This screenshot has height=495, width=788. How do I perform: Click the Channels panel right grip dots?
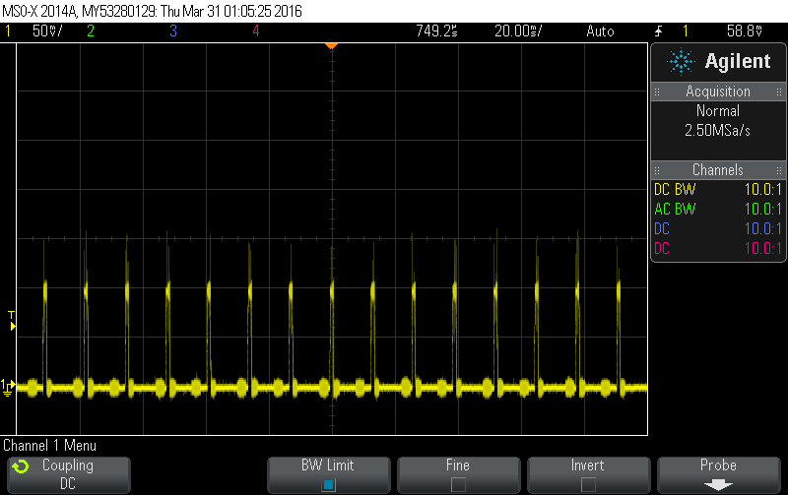coord(779,170)
